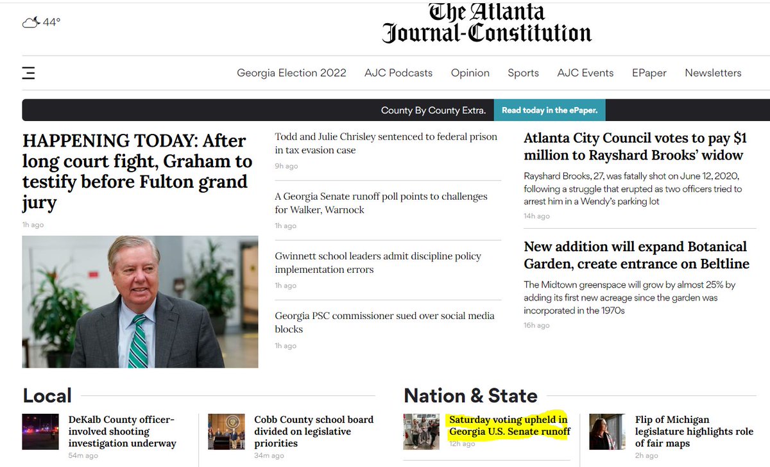Click 34m ago timestamp under Cobb story
Screen dimensions: 770x467
269,455
